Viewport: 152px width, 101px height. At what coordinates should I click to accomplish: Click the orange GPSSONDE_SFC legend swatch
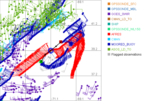point(109,4)
